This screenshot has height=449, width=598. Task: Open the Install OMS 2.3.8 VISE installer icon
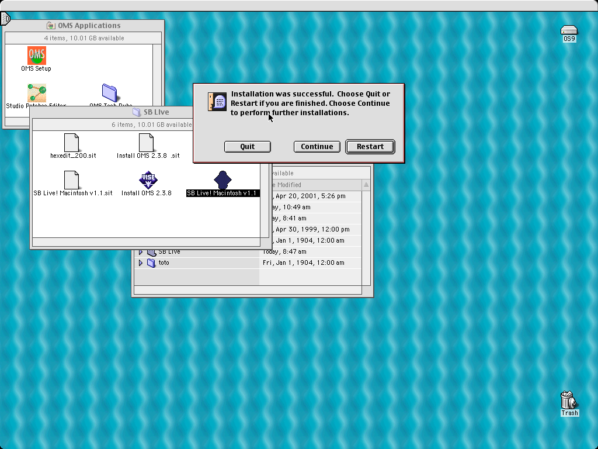[x=148, y=180]
